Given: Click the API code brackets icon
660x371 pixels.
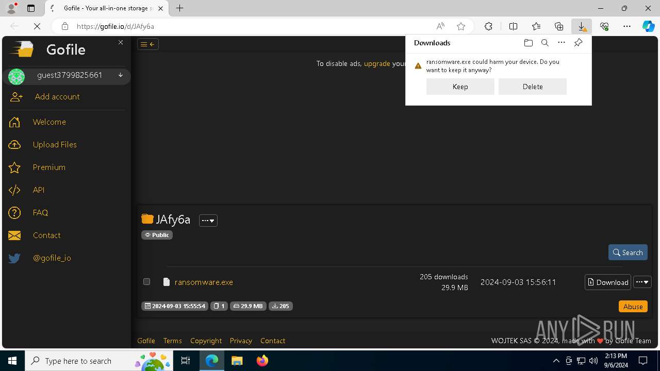Looking at the screenshot, I should click(14, 190).
